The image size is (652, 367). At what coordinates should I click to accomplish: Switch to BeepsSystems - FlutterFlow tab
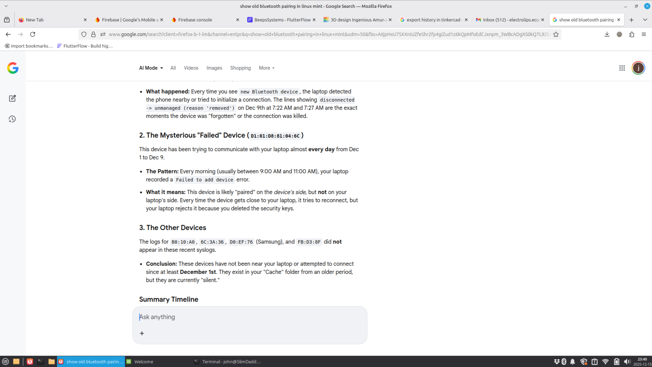pyautogui.click(x=282, y=20)
